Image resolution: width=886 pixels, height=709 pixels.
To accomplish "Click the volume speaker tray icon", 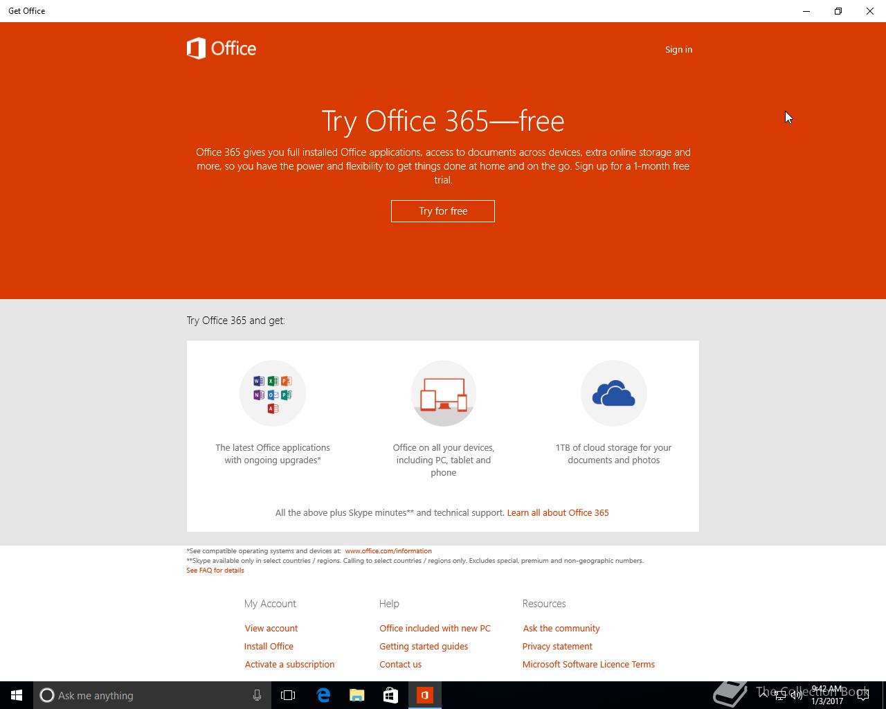I will click(x=797, y=696).
